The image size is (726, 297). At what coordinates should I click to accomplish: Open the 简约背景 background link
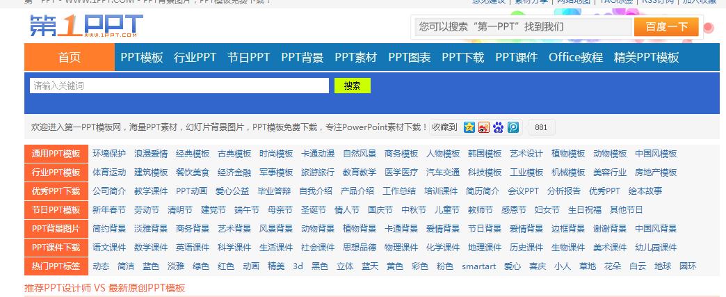click(109, 228)
